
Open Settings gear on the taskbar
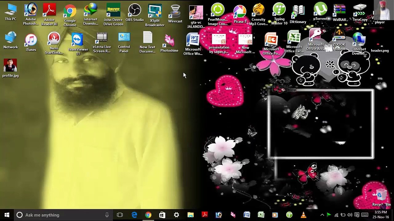(x=176, y=215)
